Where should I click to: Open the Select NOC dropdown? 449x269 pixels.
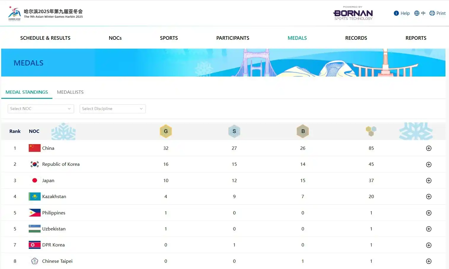click(41, 109)
